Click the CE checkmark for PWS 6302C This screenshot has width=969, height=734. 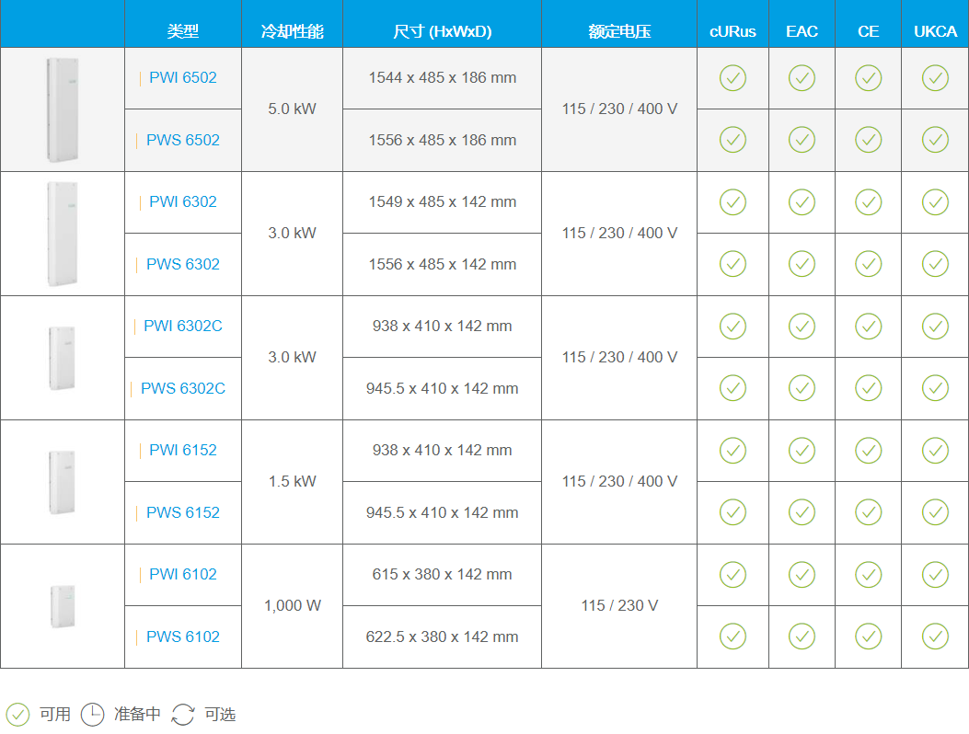pos(868,388)
